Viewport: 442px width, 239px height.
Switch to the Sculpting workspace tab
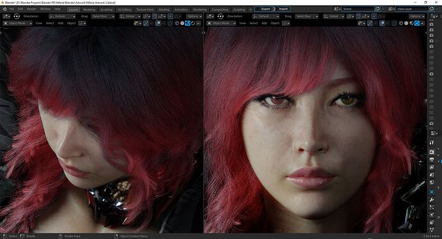(106, 10)
